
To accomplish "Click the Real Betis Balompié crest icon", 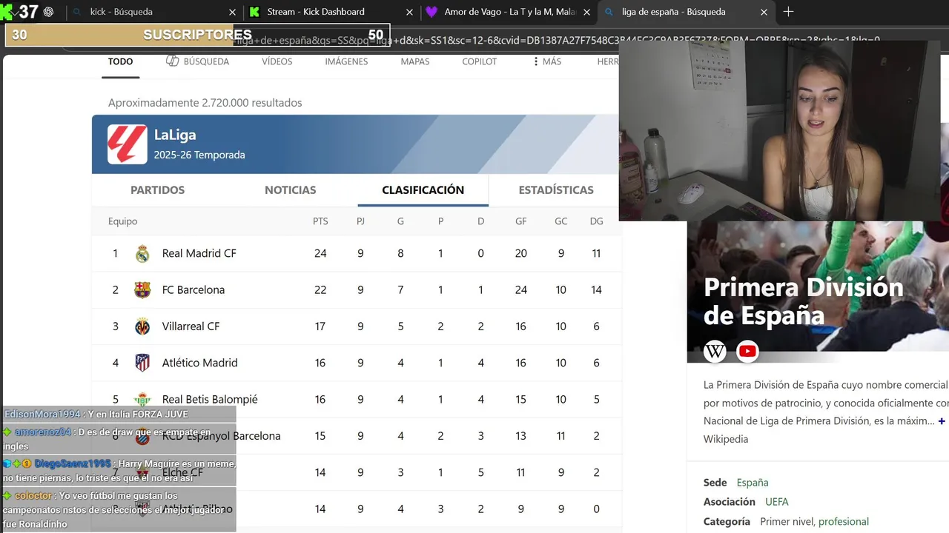I will point(142,399).
